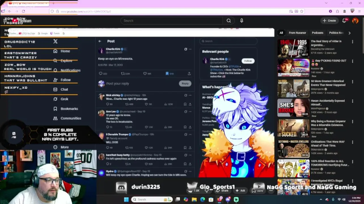
Task: Click the Ask button below the video
Action: click(240, 190)
